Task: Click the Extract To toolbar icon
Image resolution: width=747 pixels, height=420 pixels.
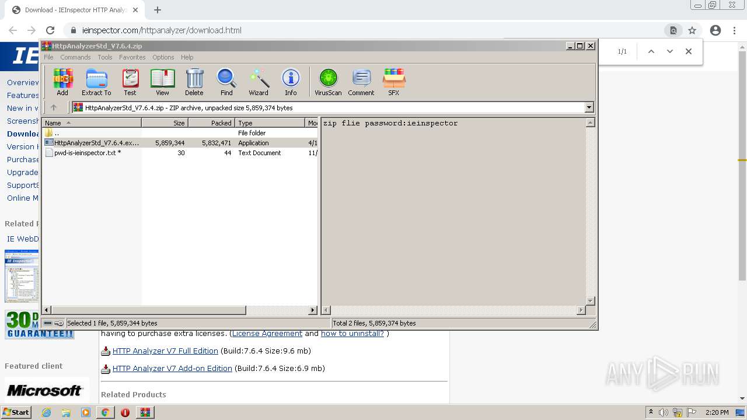Action: tap(96, 82)
